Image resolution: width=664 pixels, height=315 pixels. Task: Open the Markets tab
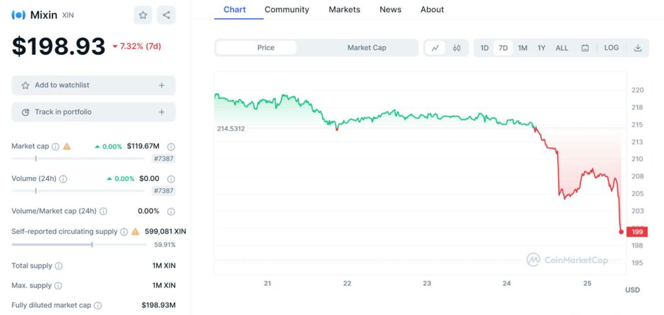tap(344, 9)
